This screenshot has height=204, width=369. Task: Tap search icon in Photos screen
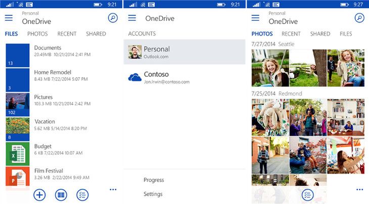pyautogui.click(x=359, y=18)
